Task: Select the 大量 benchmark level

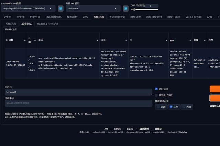Action: (184, 107)
